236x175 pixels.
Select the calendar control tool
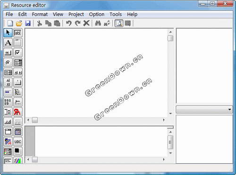pos(18,132)
